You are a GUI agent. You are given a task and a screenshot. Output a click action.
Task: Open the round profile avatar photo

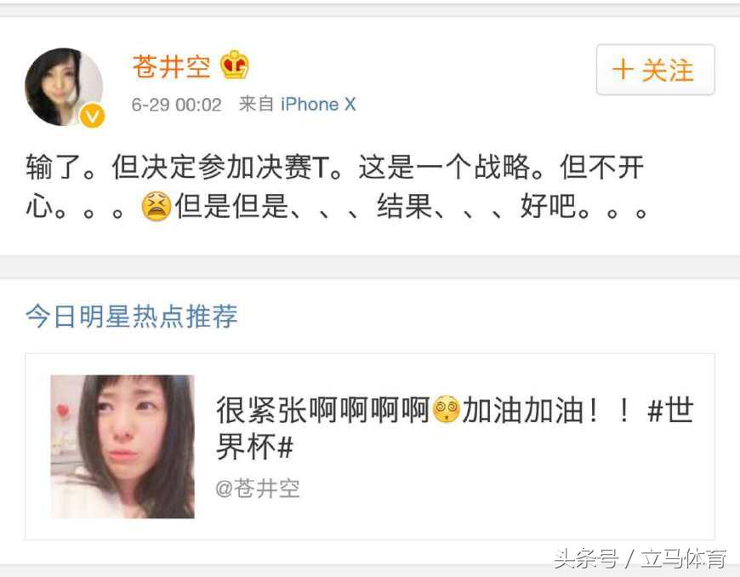tap(64, 87)
